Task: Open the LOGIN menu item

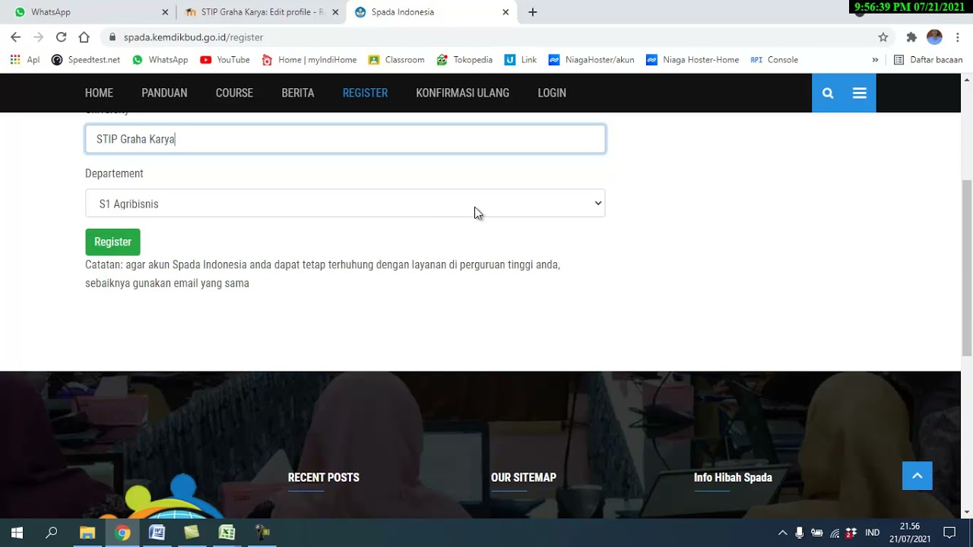Action: click(552, 93)
